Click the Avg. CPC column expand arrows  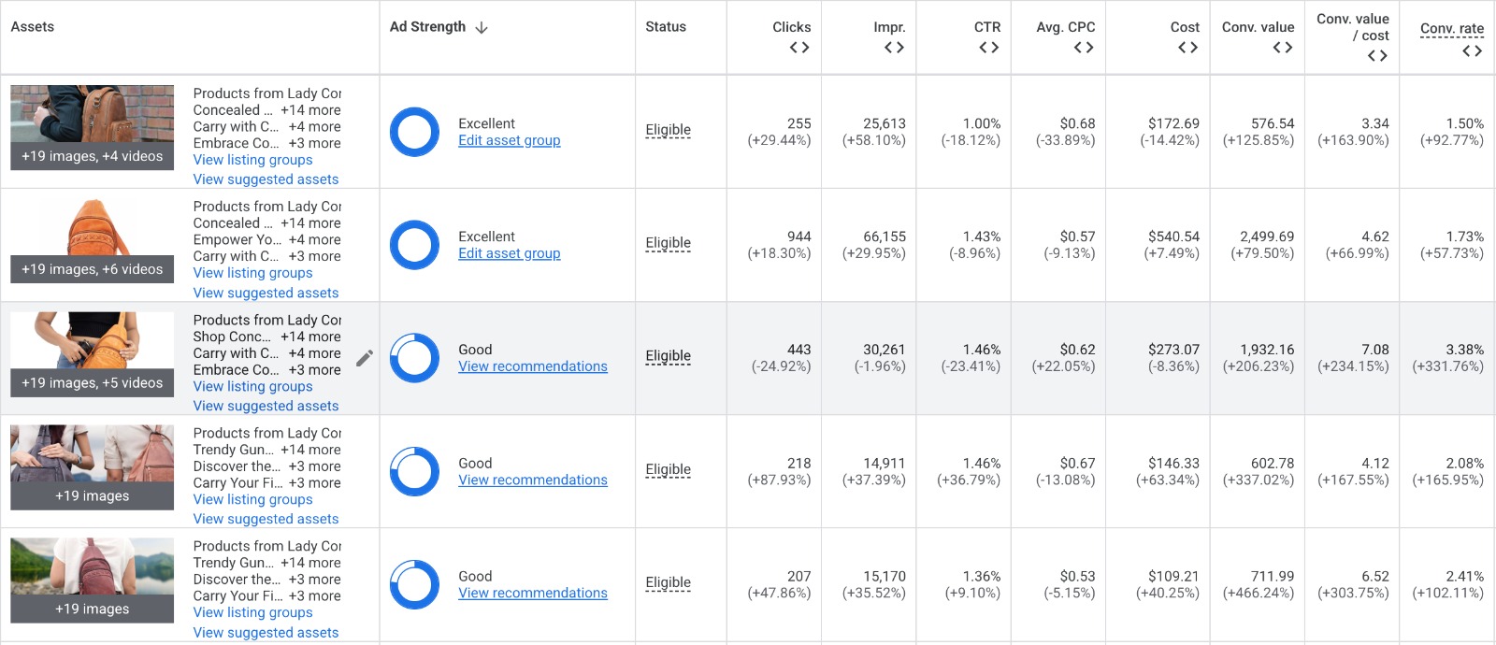1084,48
